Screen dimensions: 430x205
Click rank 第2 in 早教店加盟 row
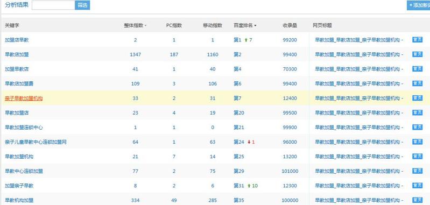click(x=237, y=54)
